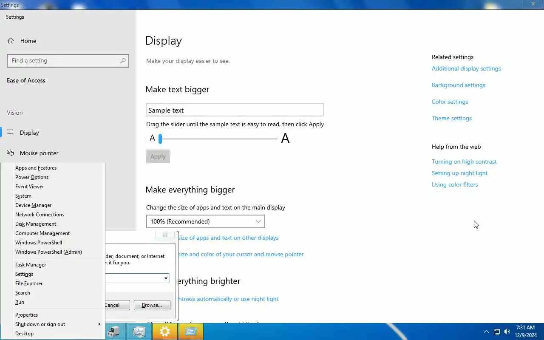Open the disk drive app on taskbar

point(113,331)
